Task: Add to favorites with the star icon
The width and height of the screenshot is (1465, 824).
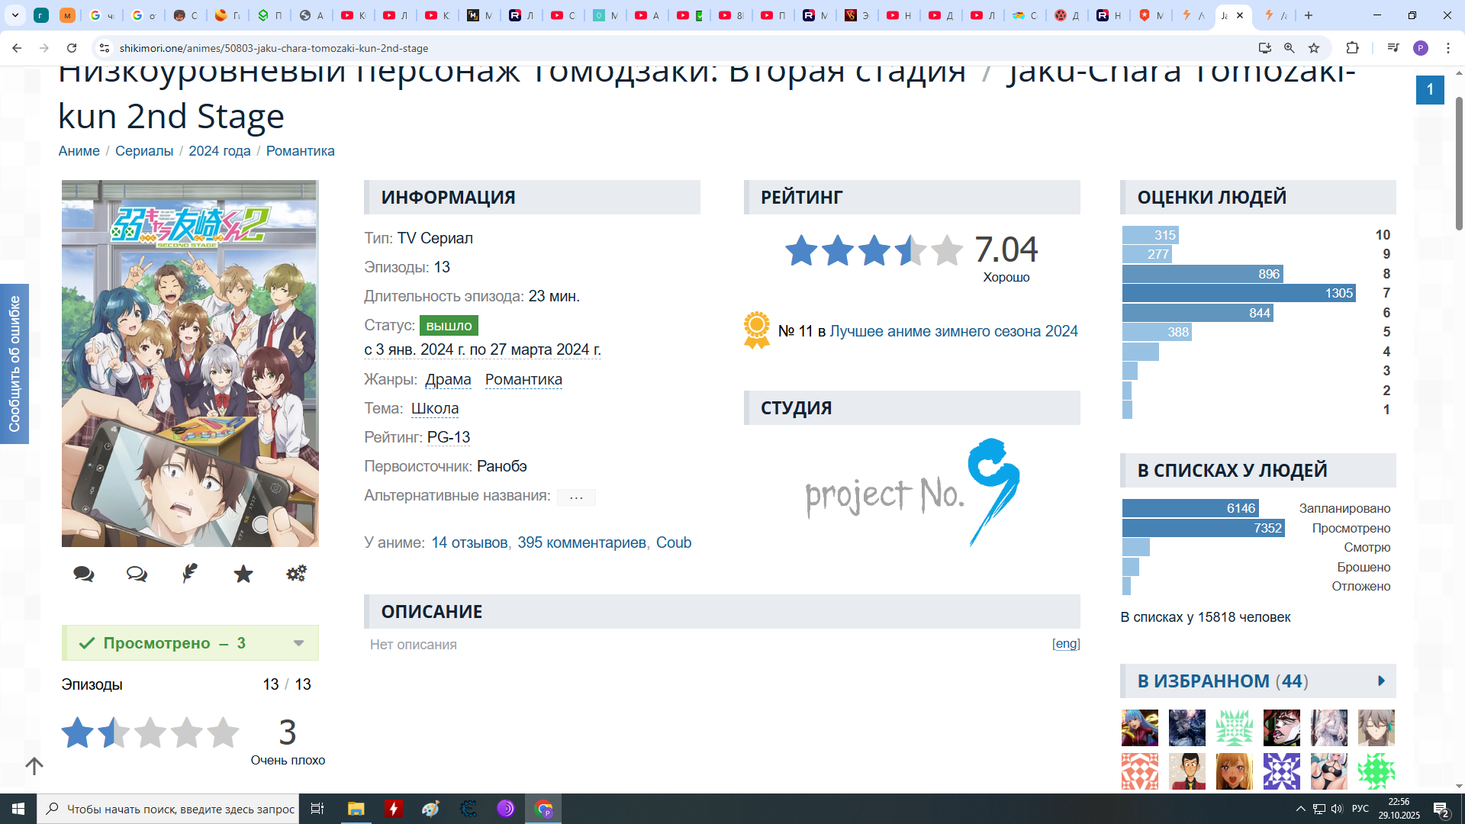Action: 243,574
